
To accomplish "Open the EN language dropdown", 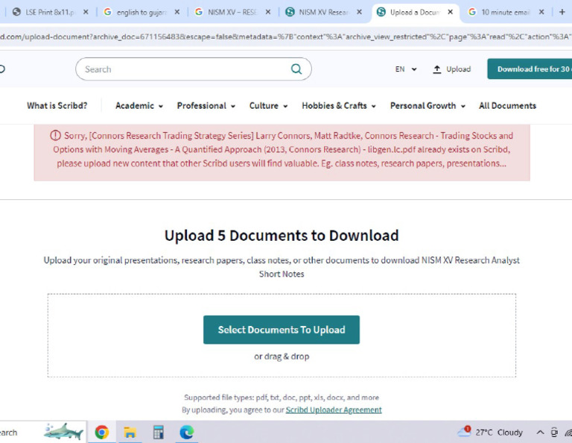I will coord(406,69).
